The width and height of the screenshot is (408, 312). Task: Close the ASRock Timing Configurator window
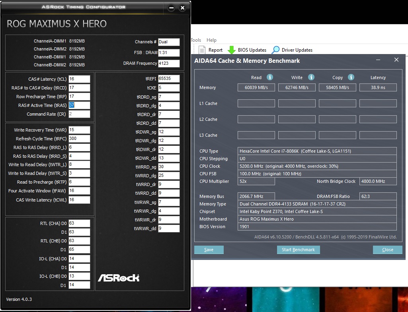tap(182, 8)
